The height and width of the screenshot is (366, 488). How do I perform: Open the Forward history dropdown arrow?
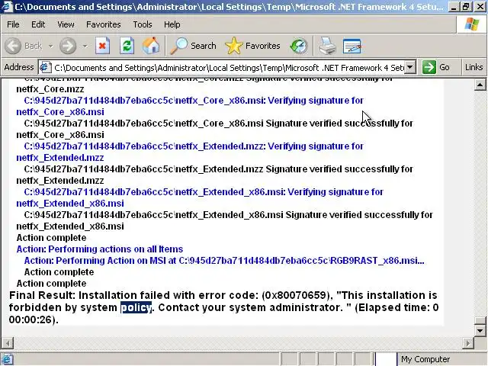(x=85, y=46)
